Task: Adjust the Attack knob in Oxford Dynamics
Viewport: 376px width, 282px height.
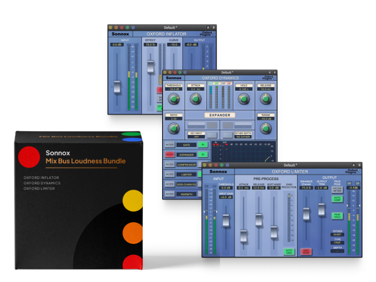Action: [196, 99]
